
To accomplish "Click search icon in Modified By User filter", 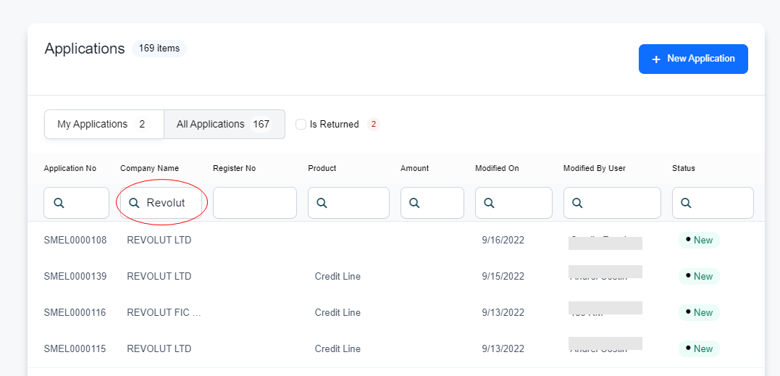I will click(x=578, y=203).
